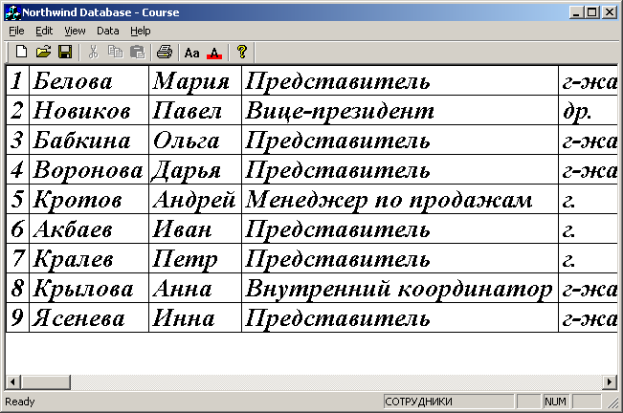Click Представитель in Акбаев's row

point(400,228)
